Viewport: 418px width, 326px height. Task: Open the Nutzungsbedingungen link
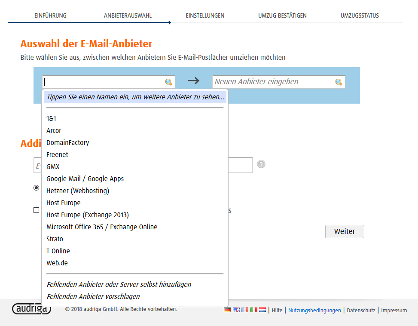tap(314, 310)
